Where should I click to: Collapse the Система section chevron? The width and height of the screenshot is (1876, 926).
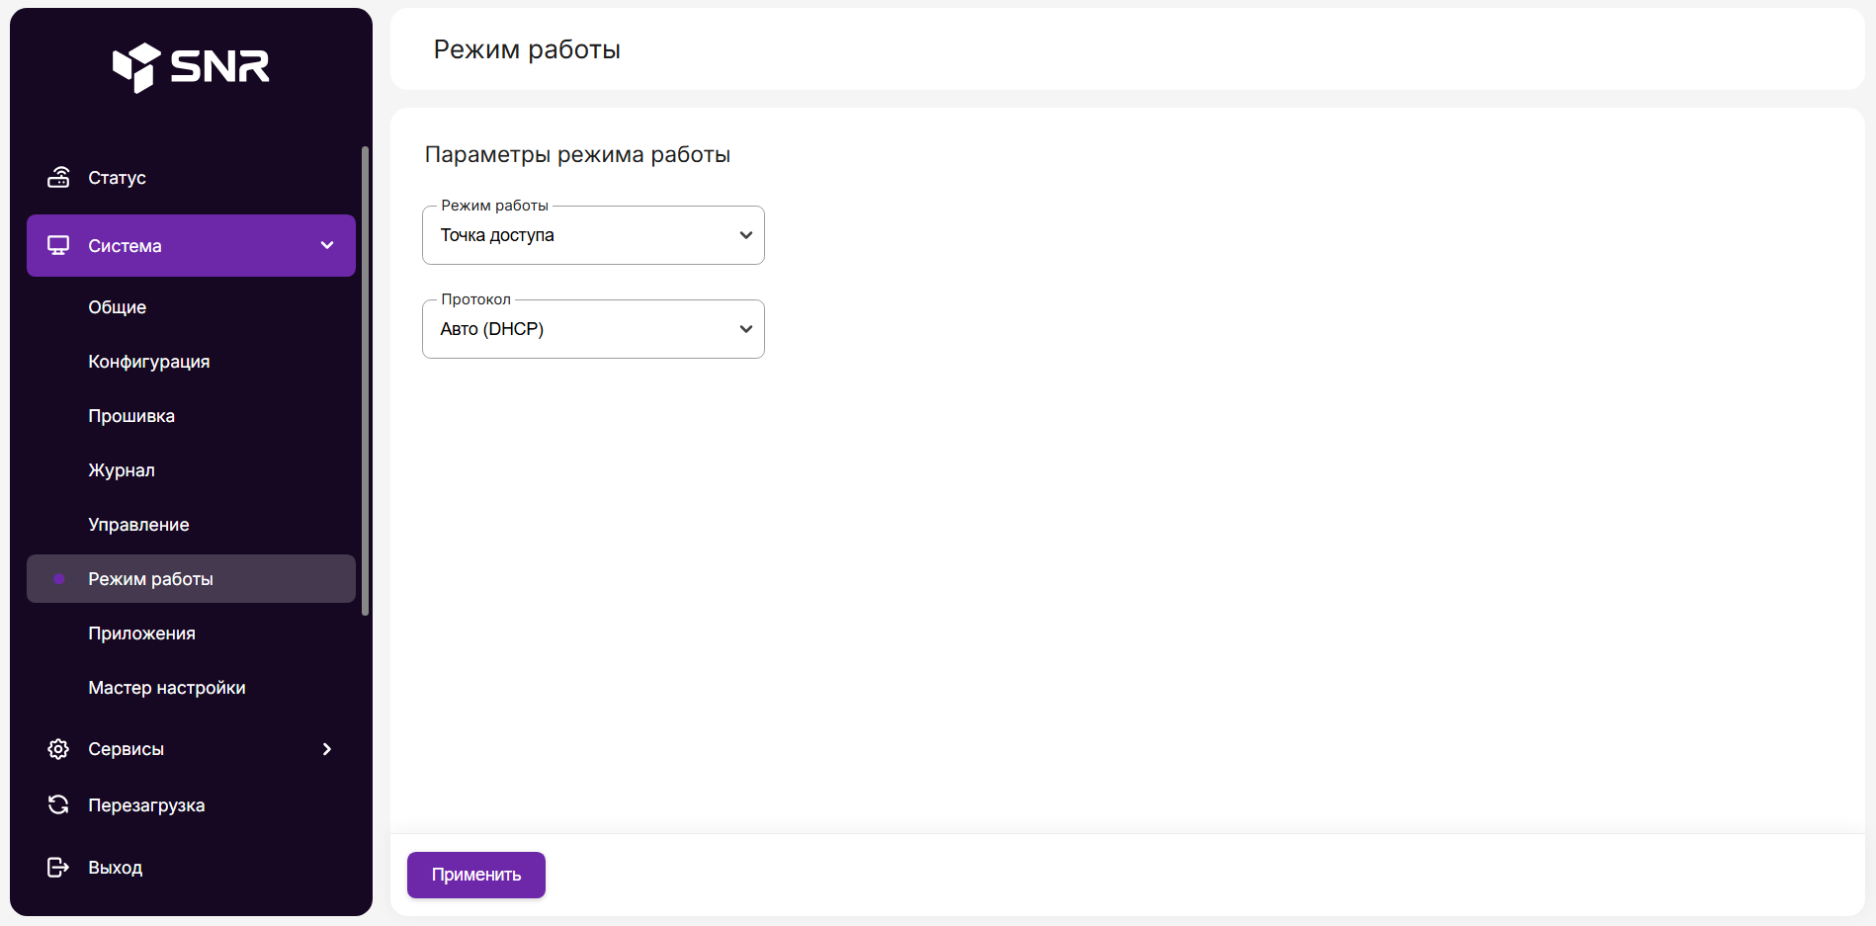[327, 245]
